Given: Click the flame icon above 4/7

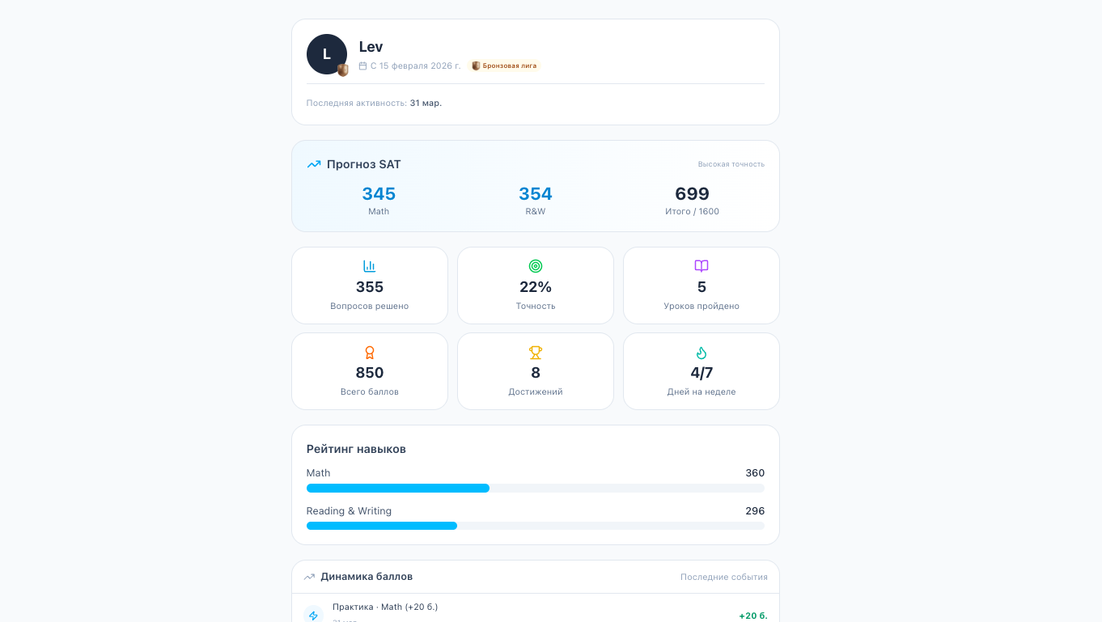Looking at the screenshot, I should coord(701,353).
